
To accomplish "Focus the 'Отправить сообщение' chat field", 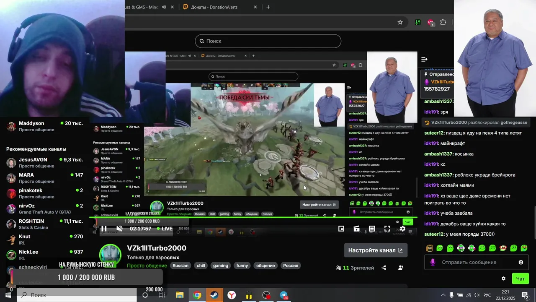I will tap(477, 262).
